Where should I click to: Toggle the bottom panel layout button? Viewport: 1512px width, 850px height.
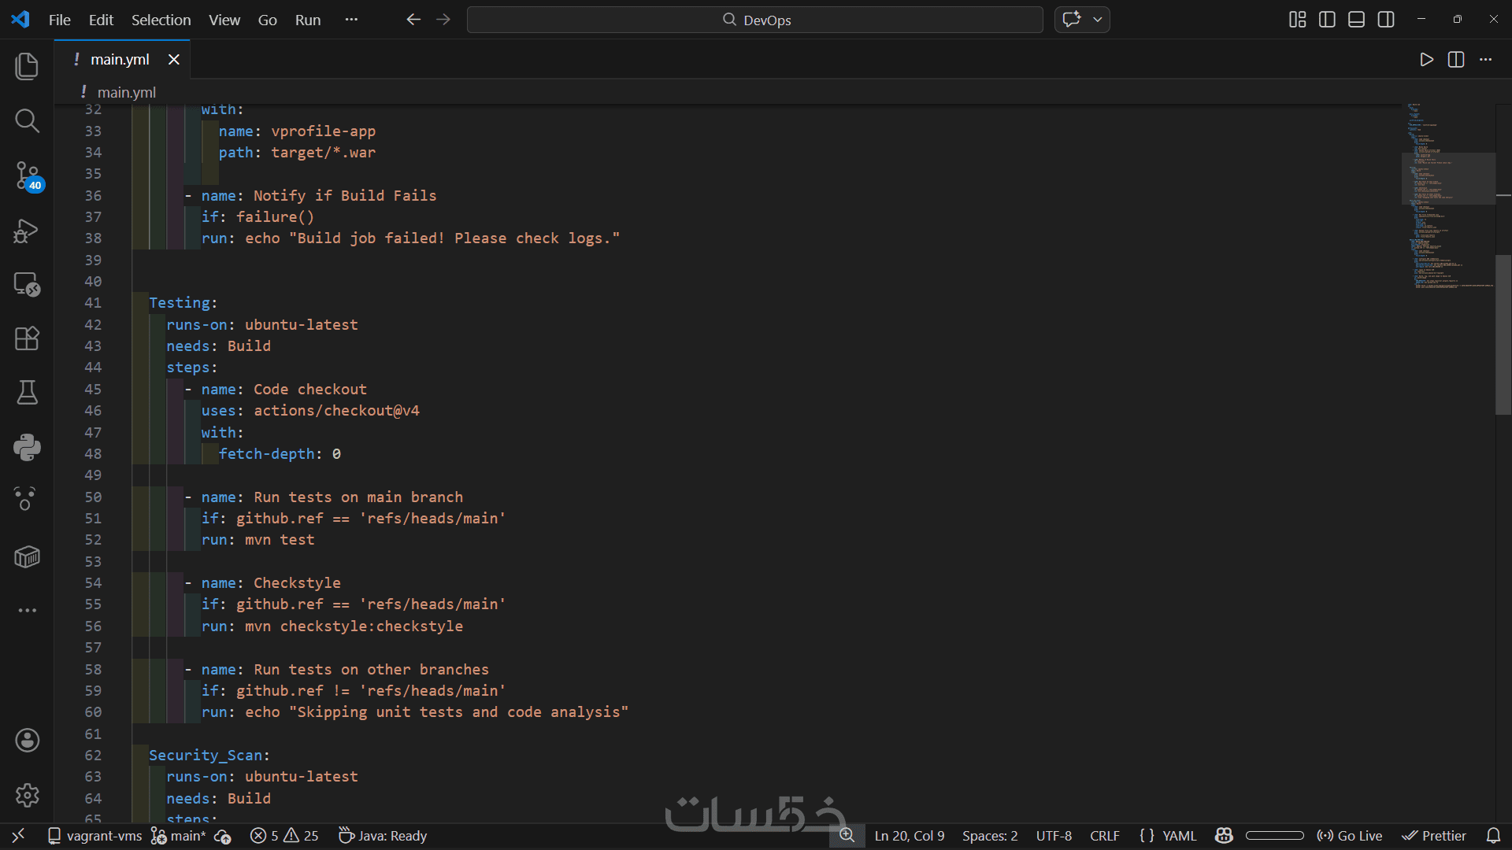pos(1356,20)
